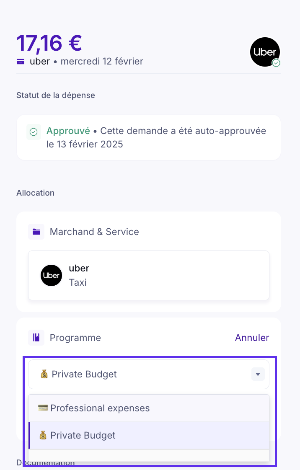This screenshot has height=470, width=300.
Task: Click the 17,16 € amount heading
Action: point(49,42)
